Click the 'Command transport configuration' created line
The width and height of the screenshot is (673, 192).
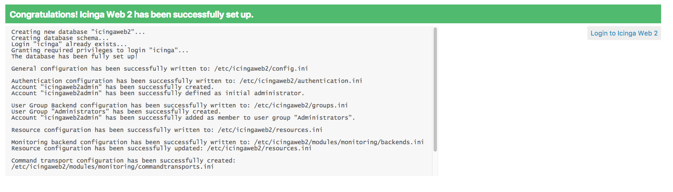coord(123,161)
